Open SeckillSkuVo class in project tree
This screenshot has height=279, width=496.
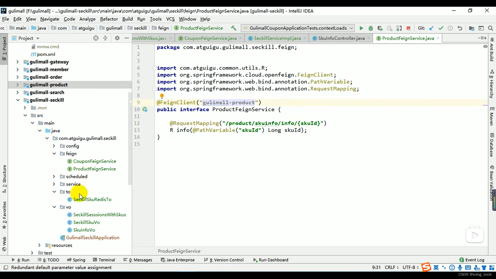(x=86, y=222)
